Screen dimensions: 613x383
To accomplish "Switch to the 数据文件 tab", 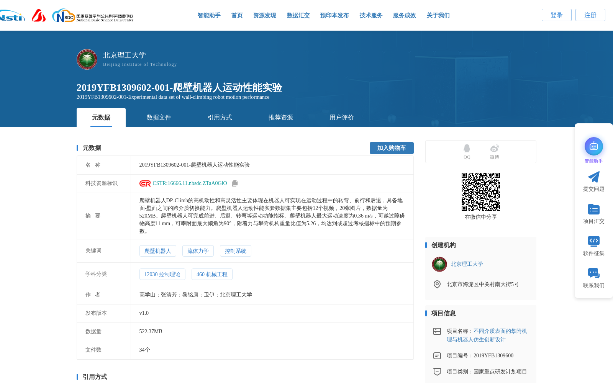I will (x=159, y=118).
